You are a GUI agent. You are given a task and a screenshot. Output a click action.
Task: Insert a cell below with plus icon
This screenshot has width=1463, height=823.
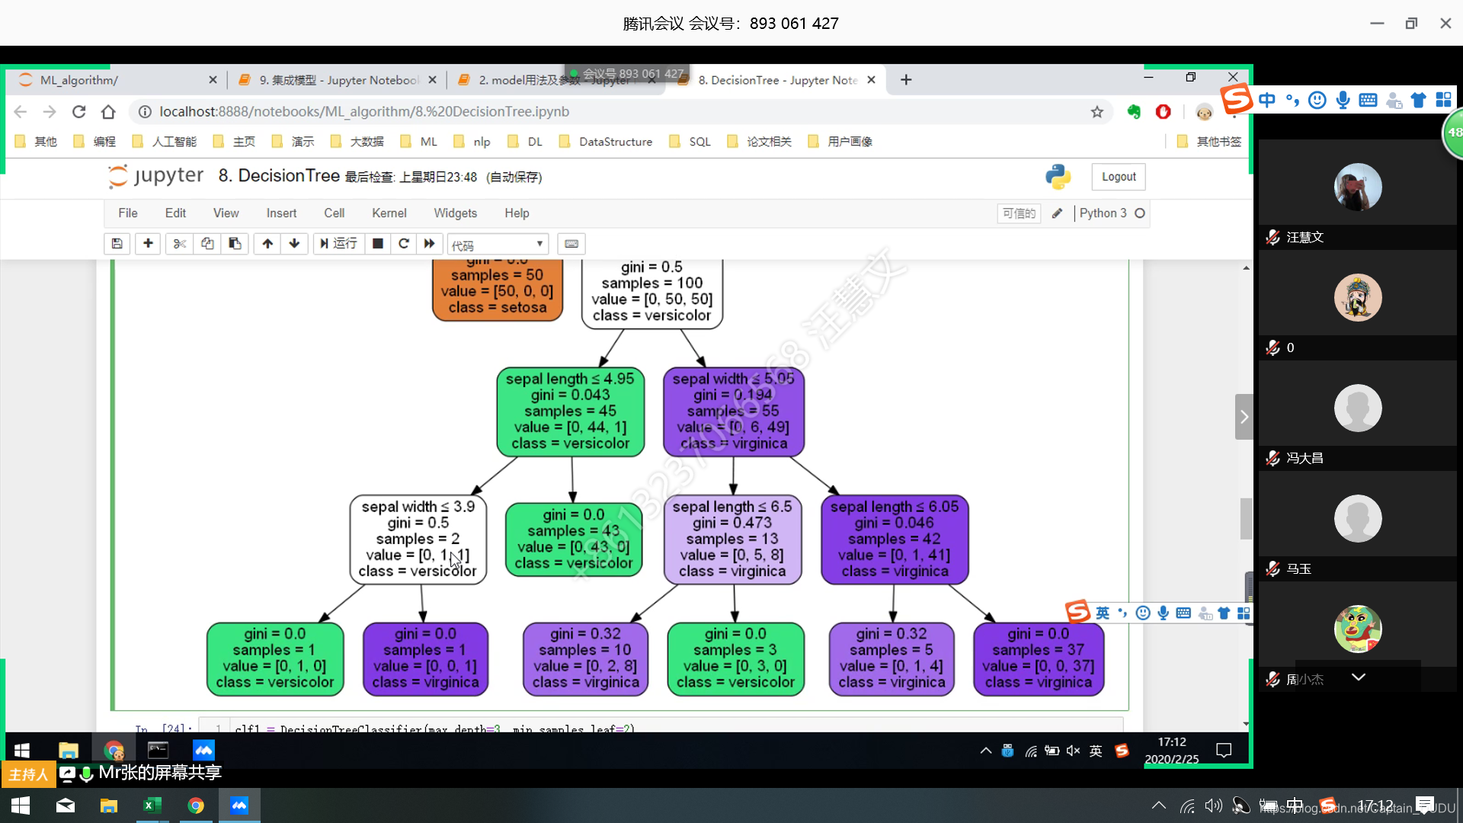click(148, 244)
